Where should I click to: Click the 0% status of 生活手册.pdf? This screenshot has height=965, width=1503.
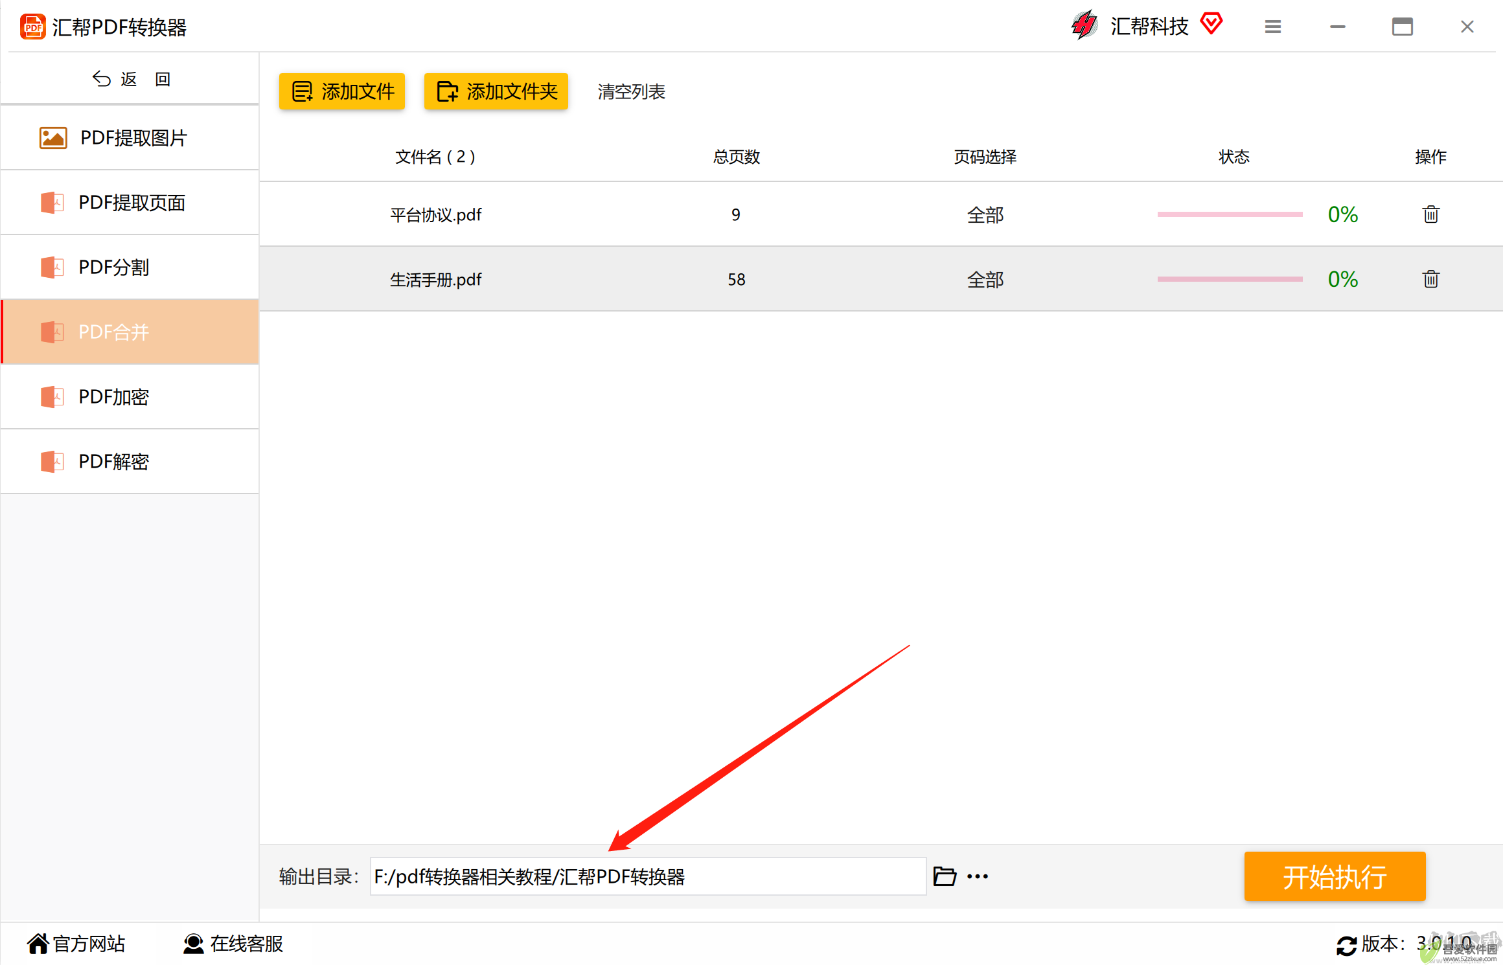point(1343,279)
